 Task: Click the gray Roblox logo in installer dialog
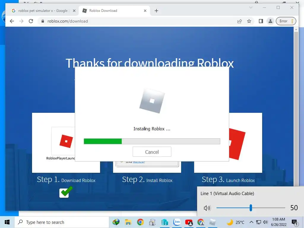pyautogui.click(x=152, y=101)
